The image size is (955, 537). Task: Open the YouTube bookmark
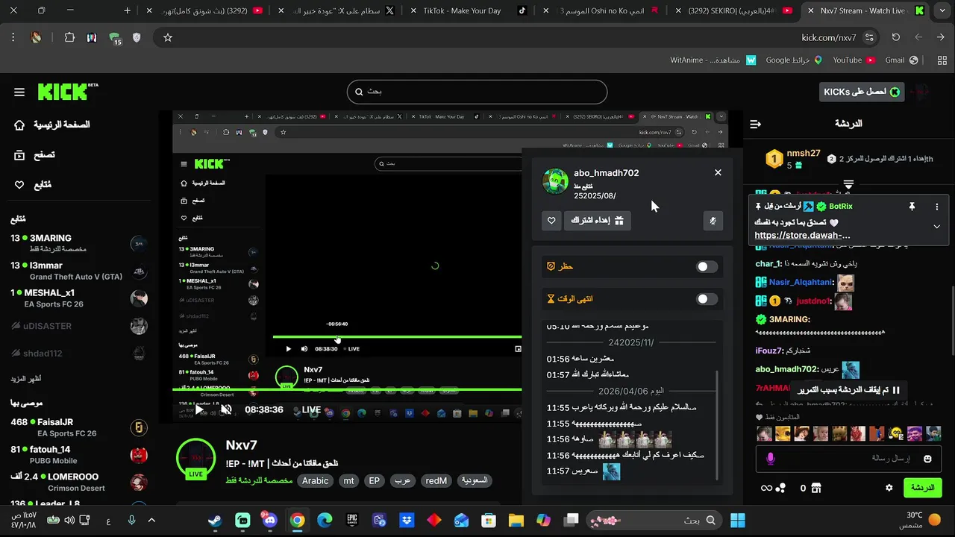coord(854,60)
